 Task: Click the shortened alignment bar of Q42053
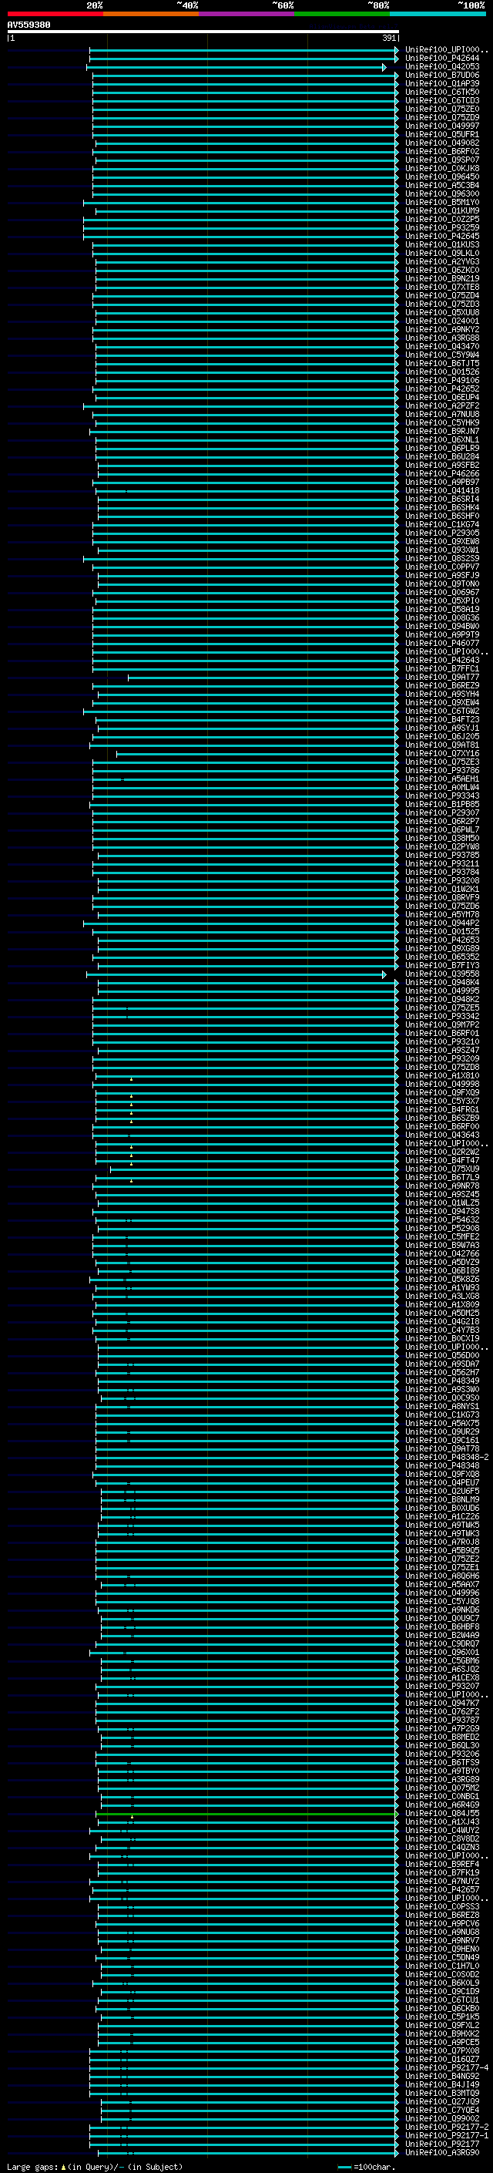point(236,68)
